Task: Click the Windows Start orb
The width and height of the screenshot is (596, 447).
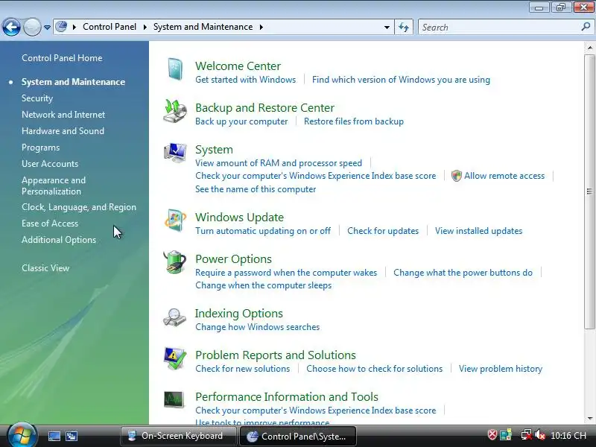Action: coord(22,436)
